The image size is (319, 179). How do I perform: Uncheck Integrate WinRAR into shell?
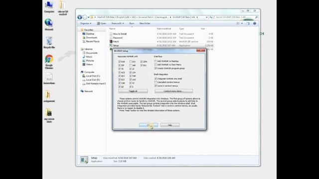(156, 79)
